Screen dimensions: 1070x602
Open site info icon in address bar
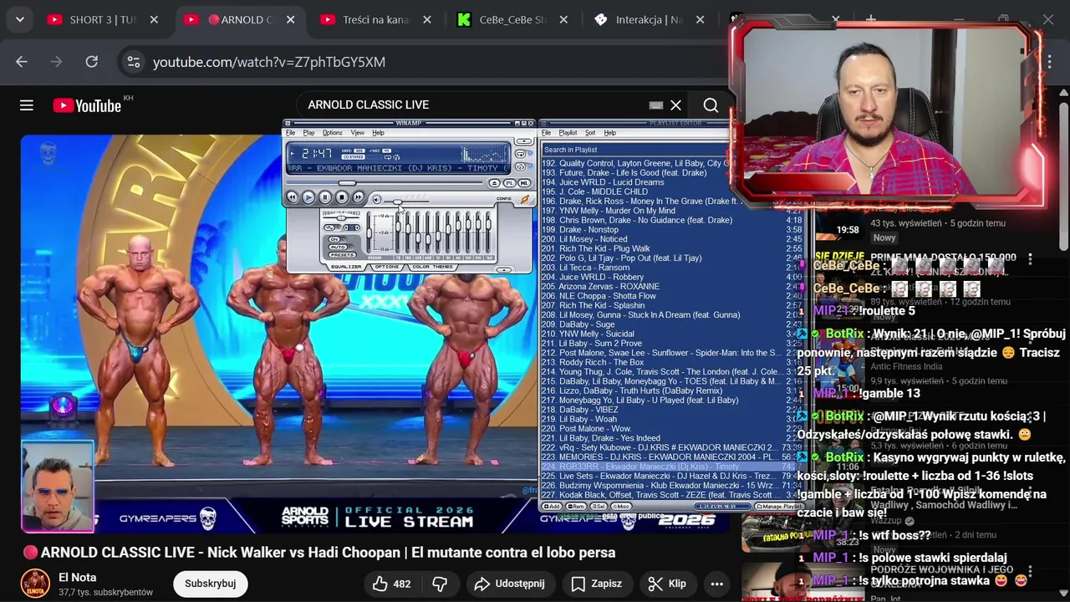[x=134, y=62]
